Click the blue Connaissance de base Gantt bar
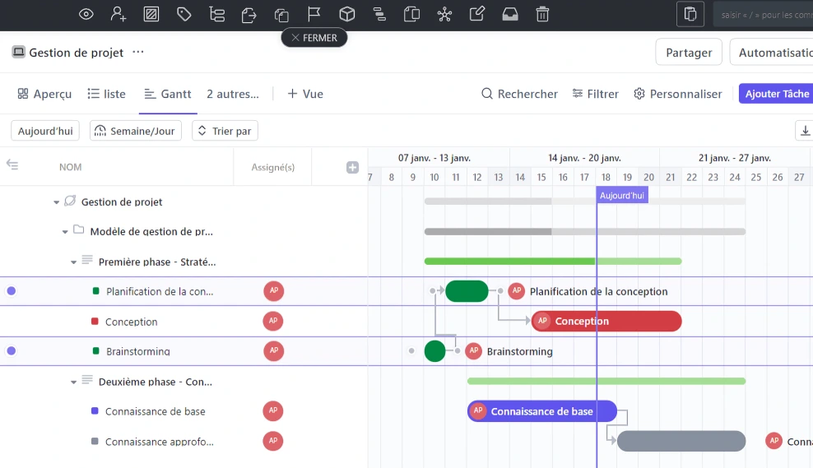This screenshot has width=813, height=468. pyautogui.click(x=541, y=411)
